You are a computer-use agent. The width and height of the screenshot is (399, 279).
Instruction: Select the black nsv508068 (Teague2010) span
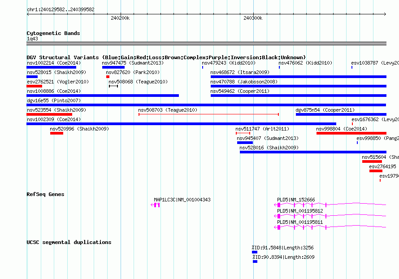pos(113,86)
